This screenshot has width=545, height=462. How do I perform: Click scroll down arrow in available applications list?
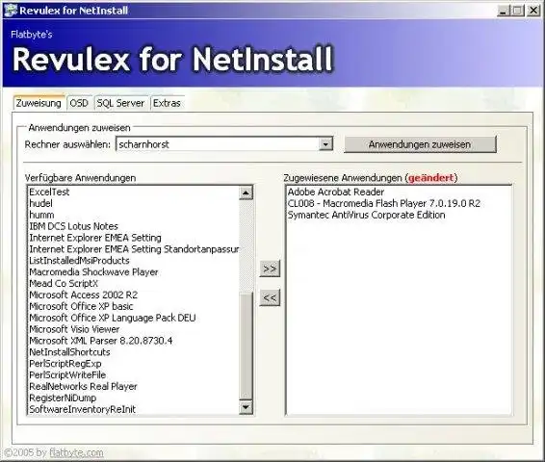click(247, 407)
